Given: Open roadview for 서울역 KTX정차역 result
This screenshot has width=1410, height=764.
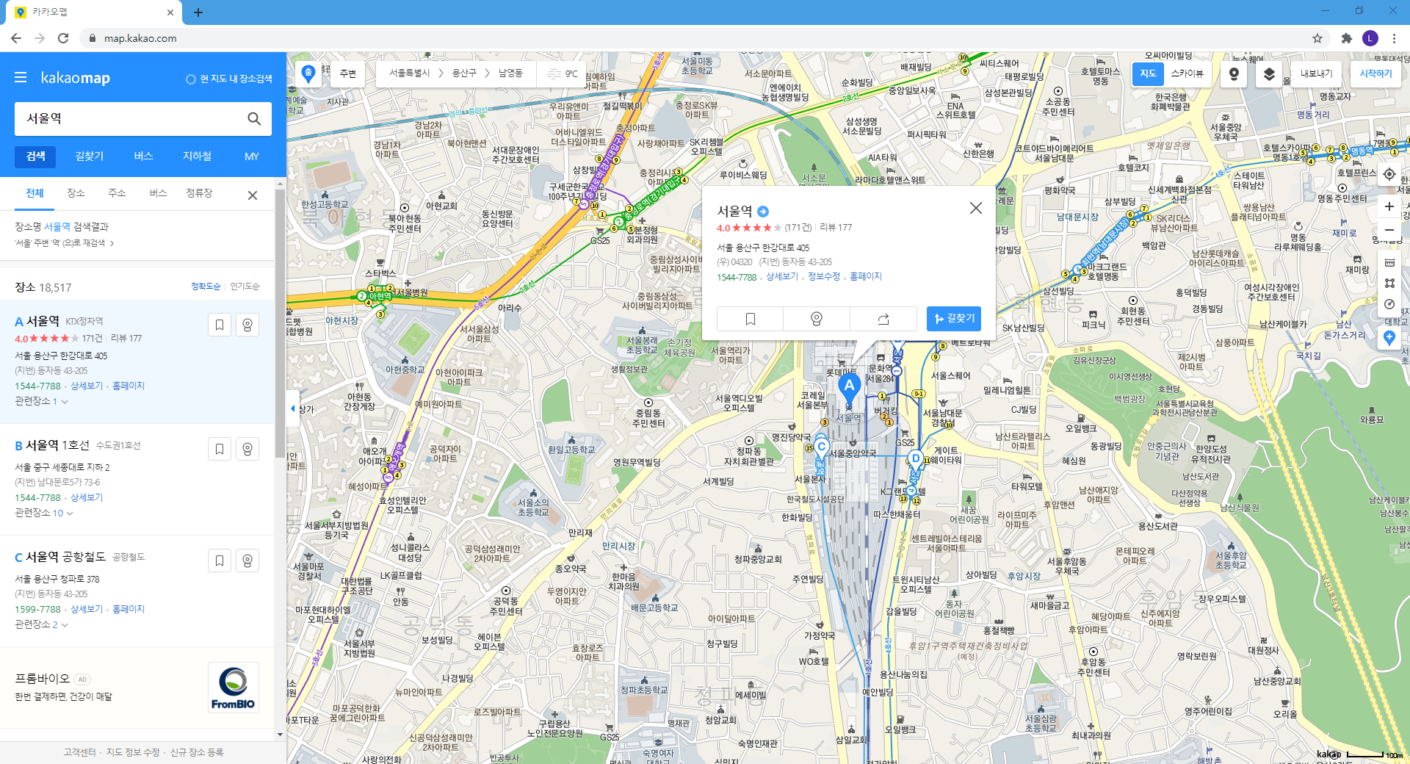Looking at the screenshot, I should (247, 325).
